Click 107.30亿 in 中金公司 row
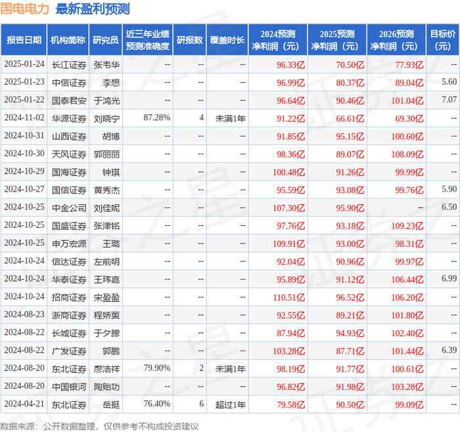The width and height of the screenshot is (460, 432). (288, 208)
